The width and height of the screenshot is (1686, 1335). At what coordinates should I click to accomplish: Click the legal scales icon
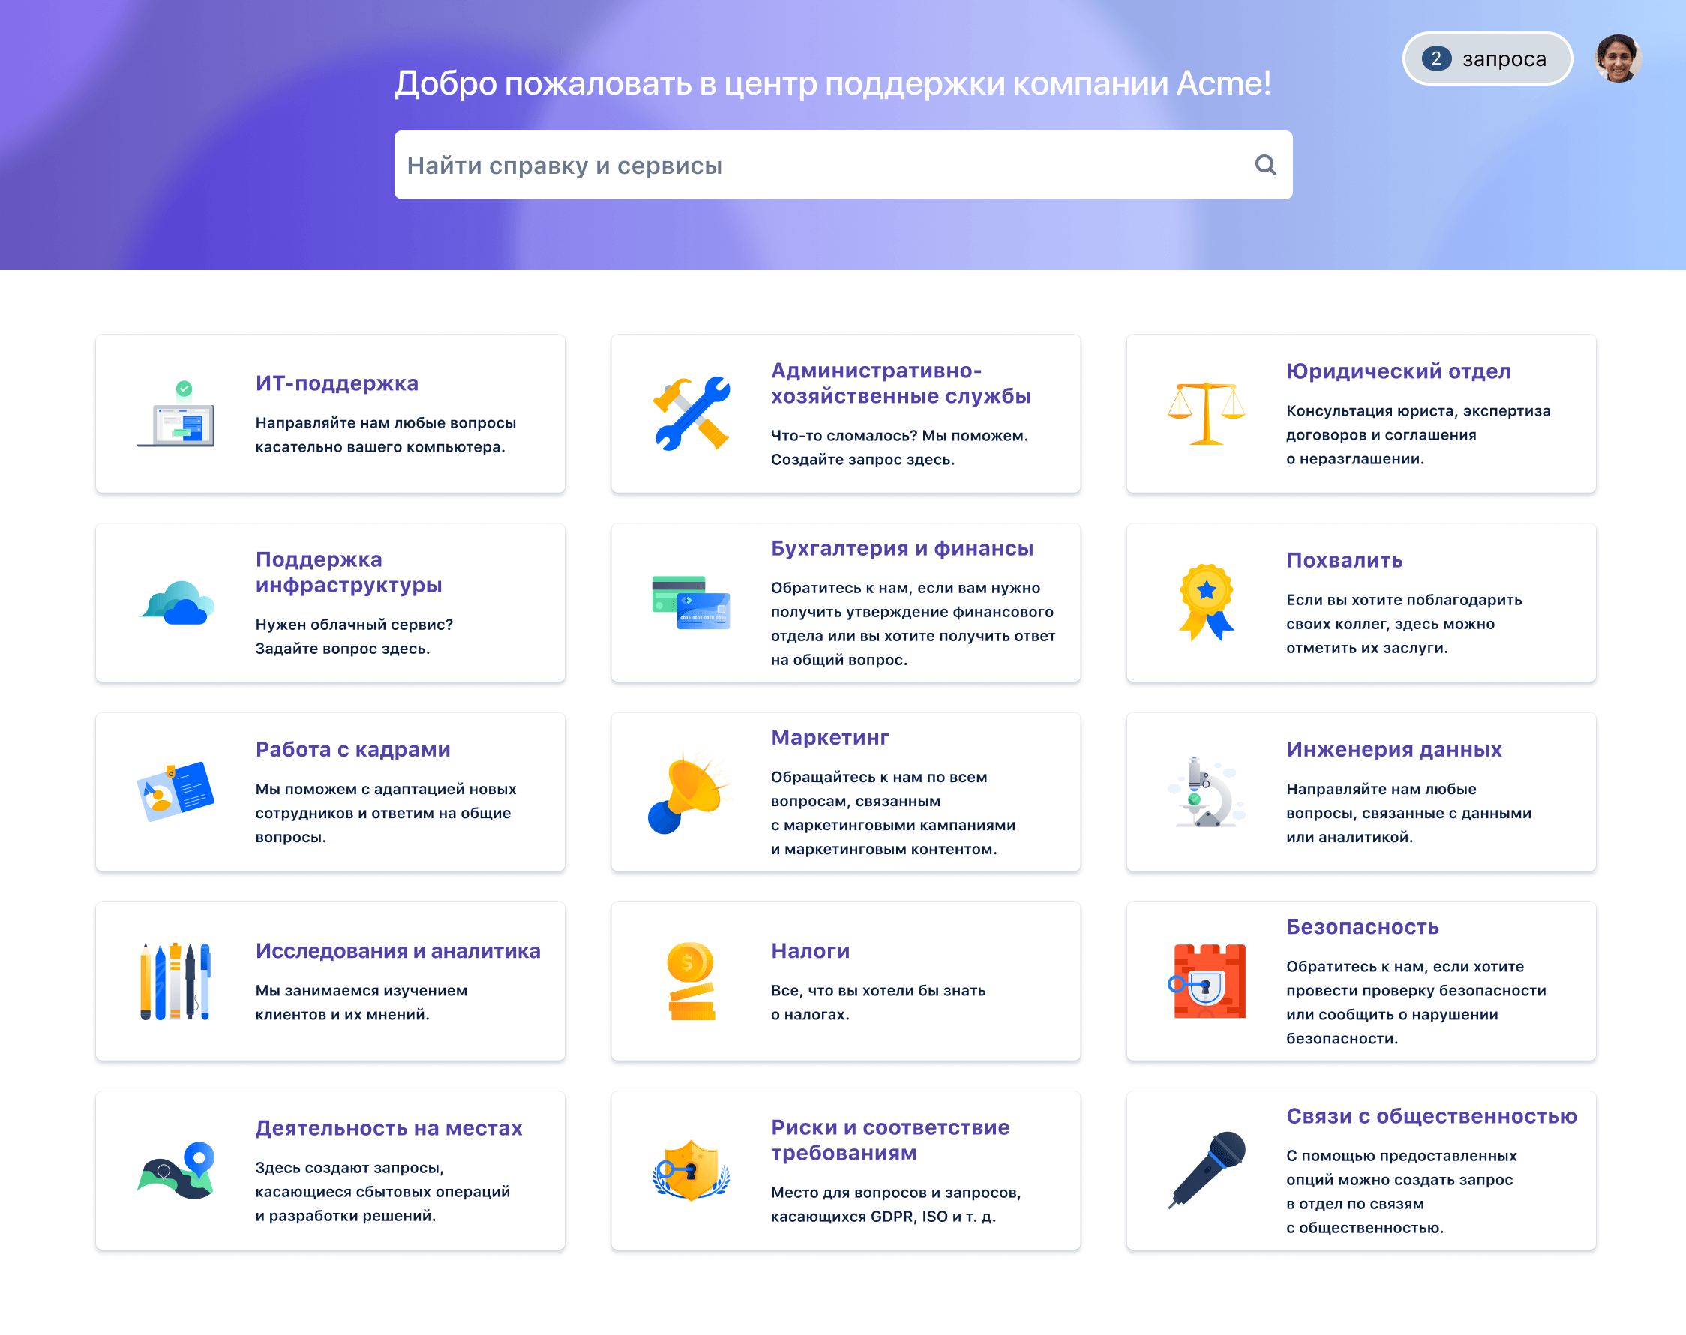pos(1206,414)
